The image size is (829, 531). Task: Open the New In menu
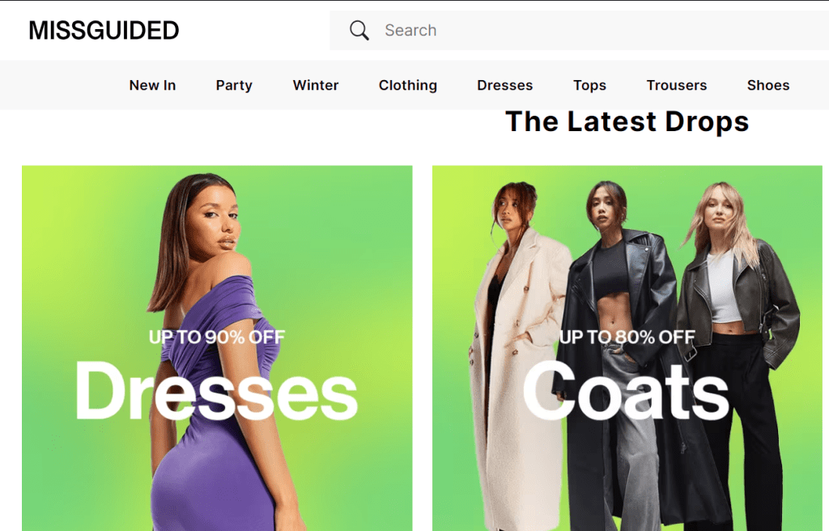tap(152, 85)
